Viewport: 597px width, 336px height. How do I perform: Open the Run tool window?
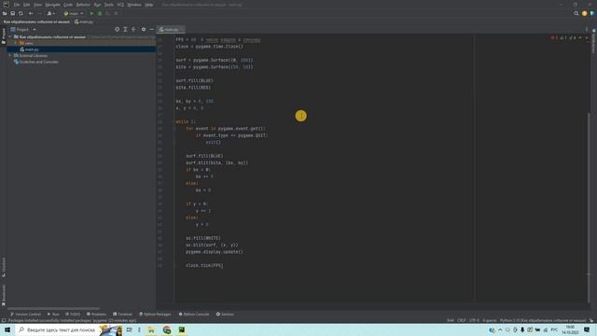pyautogui.click(x=53, y=315)
